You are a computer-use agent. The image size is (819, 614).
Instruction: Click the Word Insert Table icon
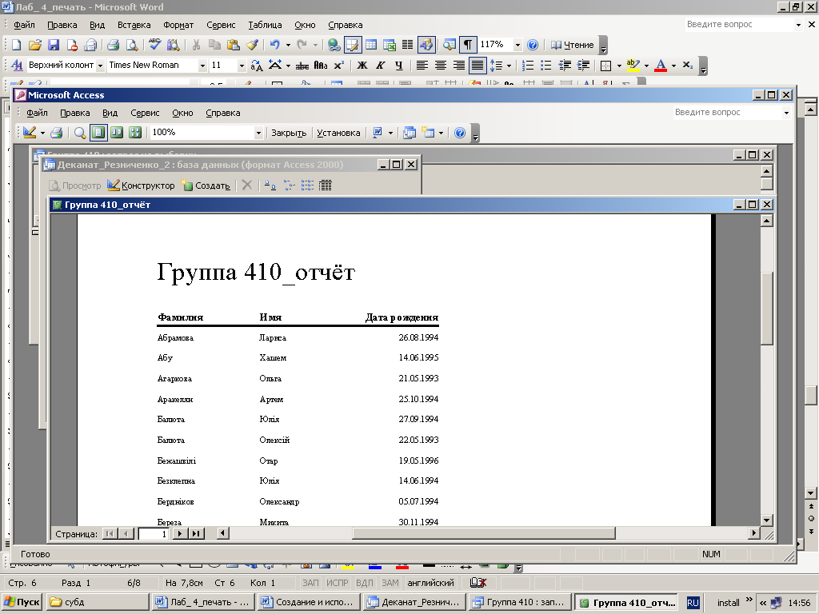coord(371,45)
